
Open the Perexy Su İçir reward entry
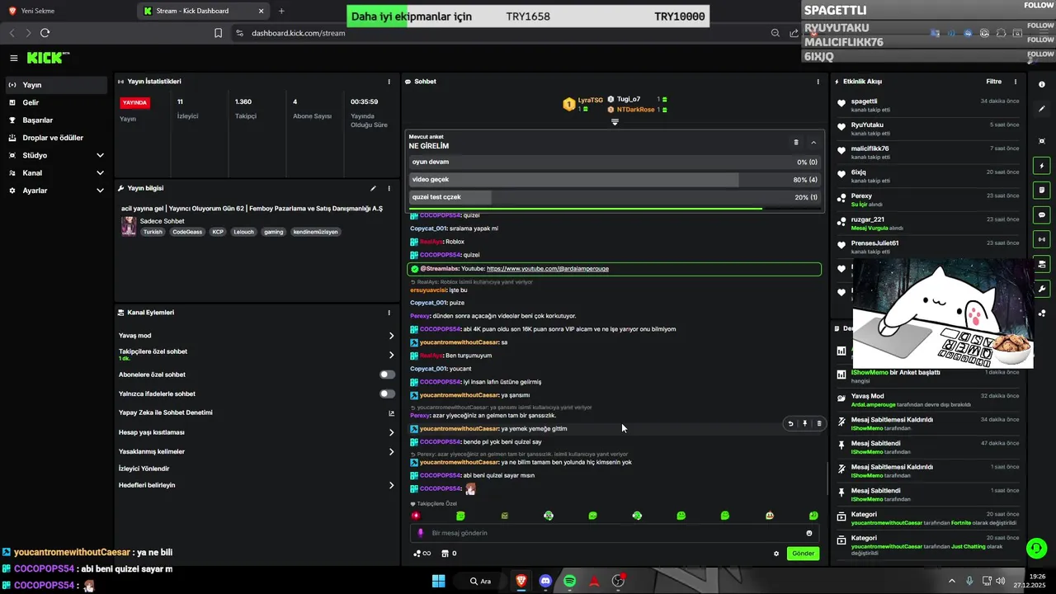[928, 200]
